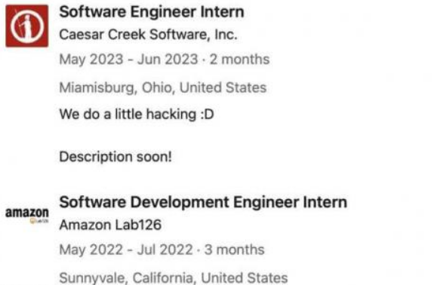Click the Caesar Creek Software red logo
Screen dimensions: 434x285
27,26
